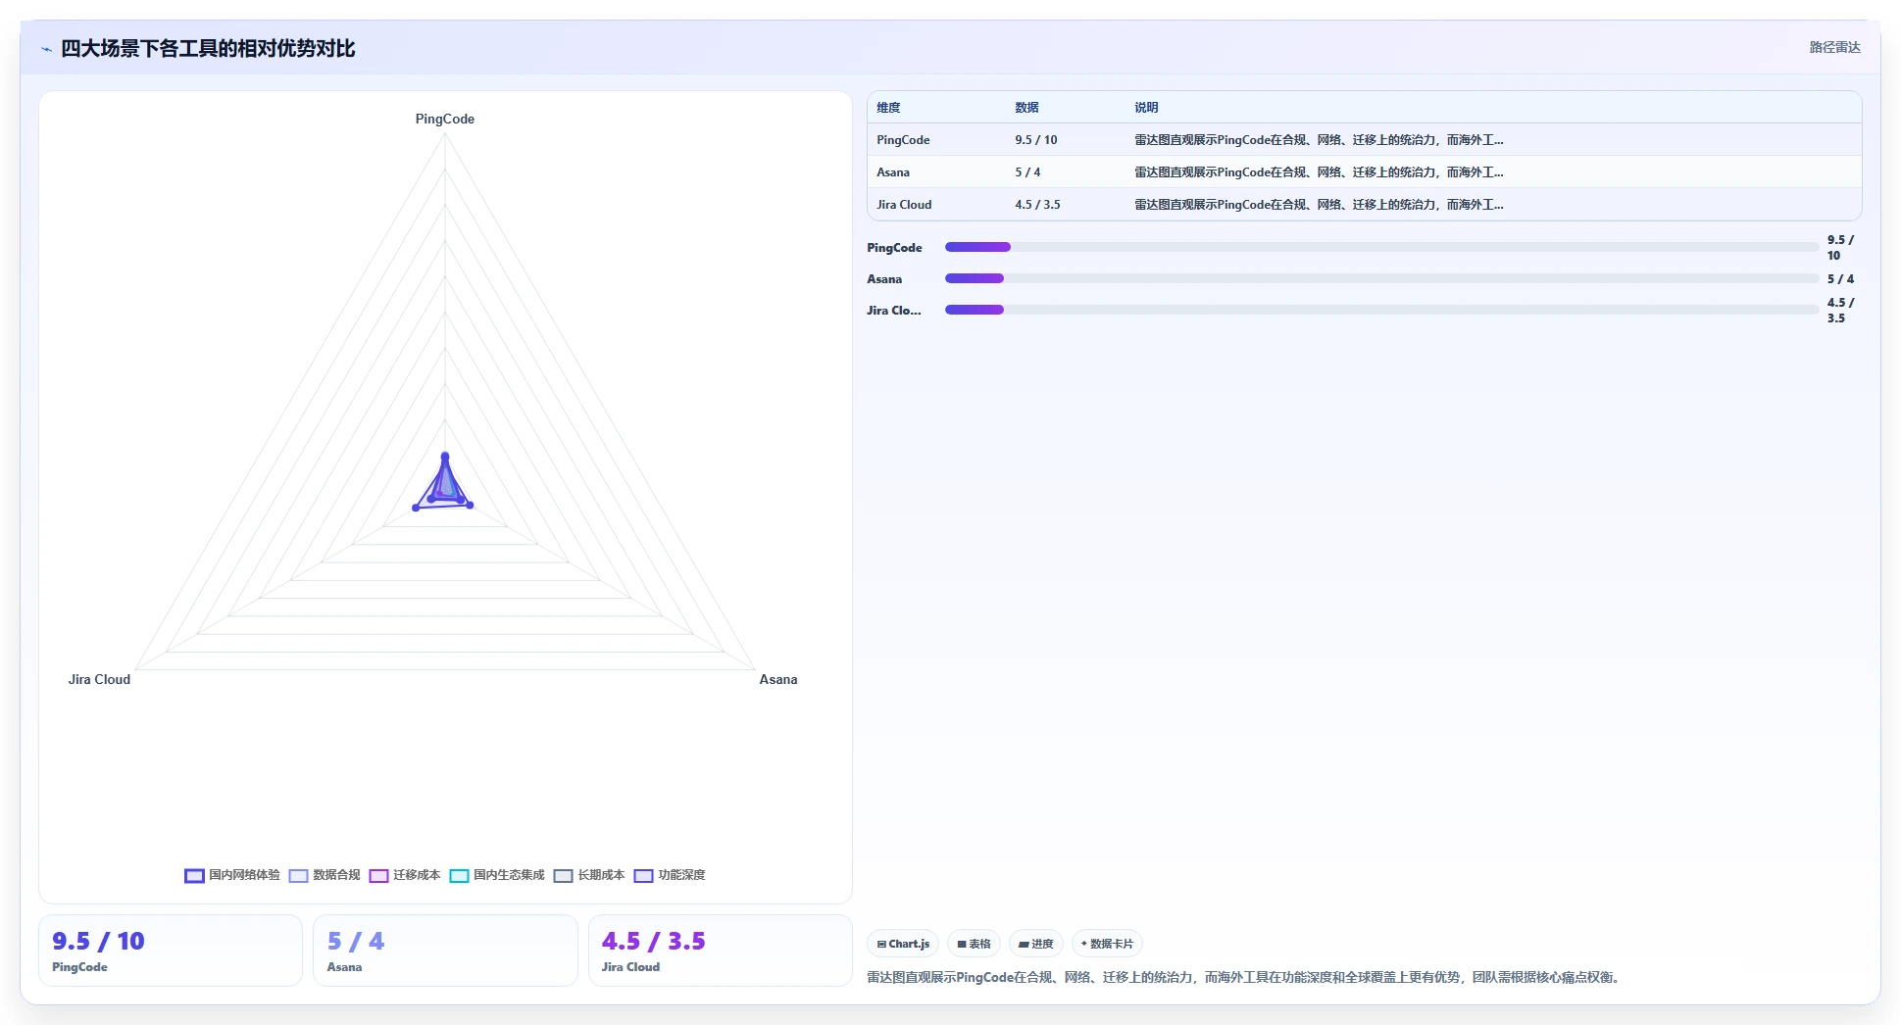Select the 进度 tag
Viewport: 1901px width, 1025px height.
click(1035, 944)
